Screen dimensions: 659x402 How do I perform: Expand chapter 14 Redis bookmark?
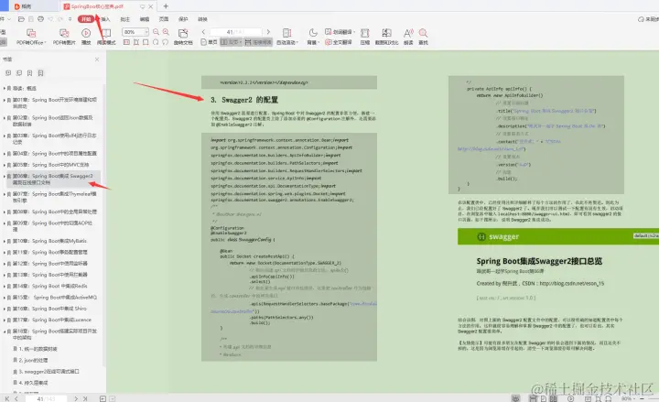pyautogui.click(x=4, y=286)
